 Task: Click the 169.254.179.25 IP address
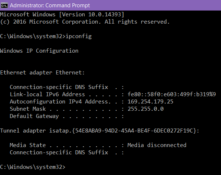click(150, 102)
